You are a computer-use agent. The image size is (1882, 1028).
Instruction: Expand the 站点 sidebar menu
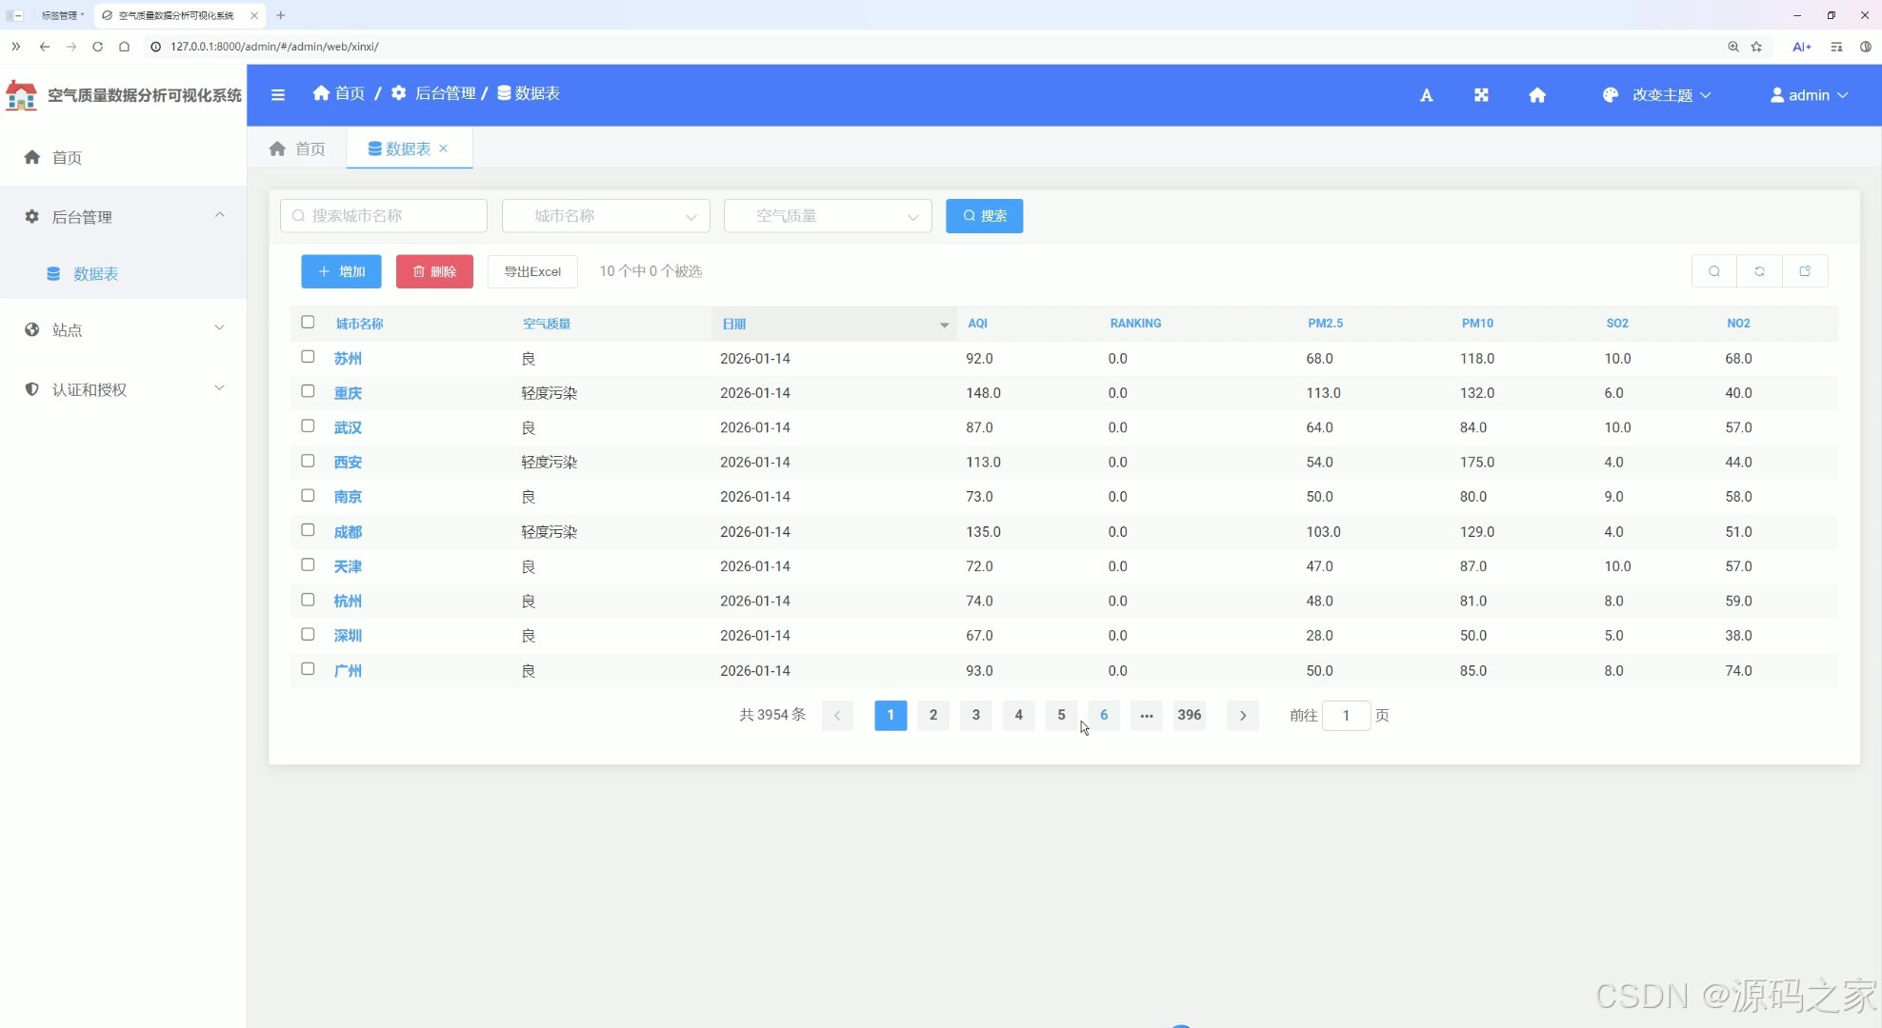coord(124,329)
